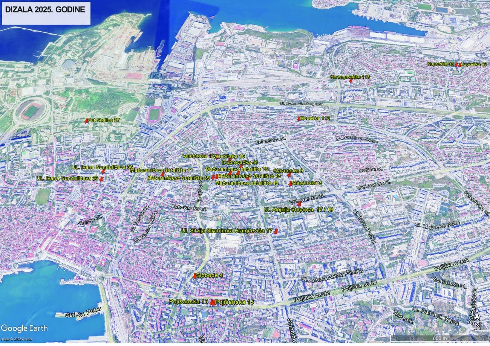The height and width of the screenshot is (346, 490).
Task: Click the Kupreška 98 yellow label
Action: click(474, 64)
